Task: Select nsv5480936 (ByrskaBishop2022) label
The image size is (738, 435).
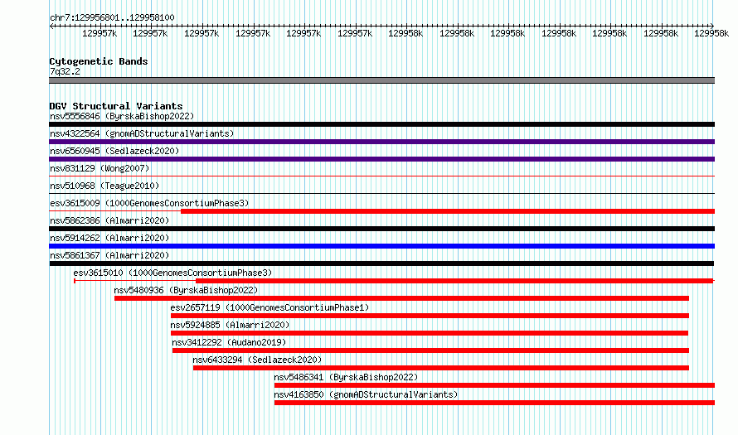Action: click(186, 290)
